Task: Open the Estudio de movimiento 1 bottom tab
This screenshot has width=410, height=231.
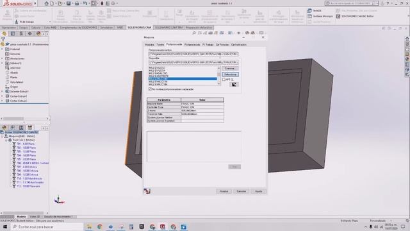Action: coord(58,217)
